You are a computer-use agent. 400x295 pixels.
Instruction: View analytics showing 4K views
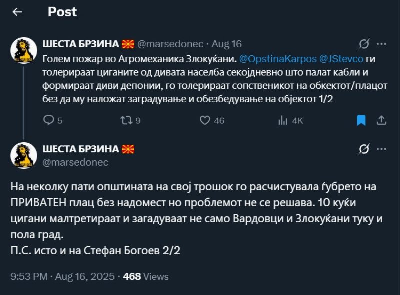click(x=283, y=120)
